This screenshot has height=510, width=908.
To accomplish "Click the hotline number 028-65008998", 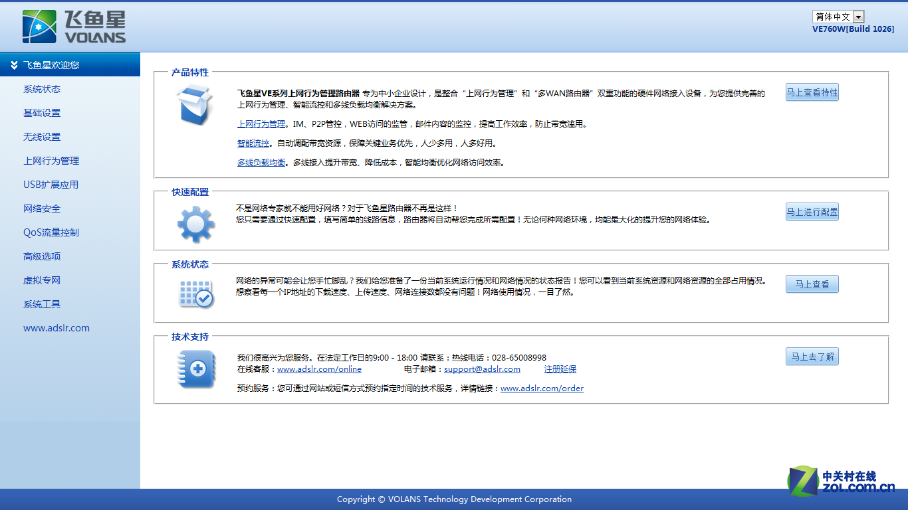I will pyautogui.click(x=519, y=358).
